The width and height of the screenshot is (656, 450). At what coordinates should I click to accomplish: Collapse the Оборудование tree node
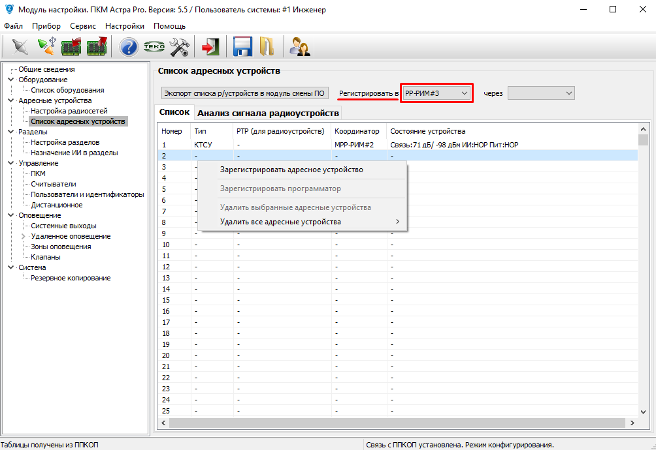click(10, 80)
